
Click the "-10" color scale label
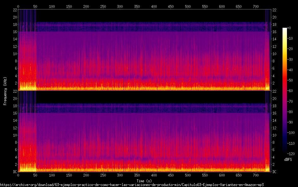click(x=290, y=38)
